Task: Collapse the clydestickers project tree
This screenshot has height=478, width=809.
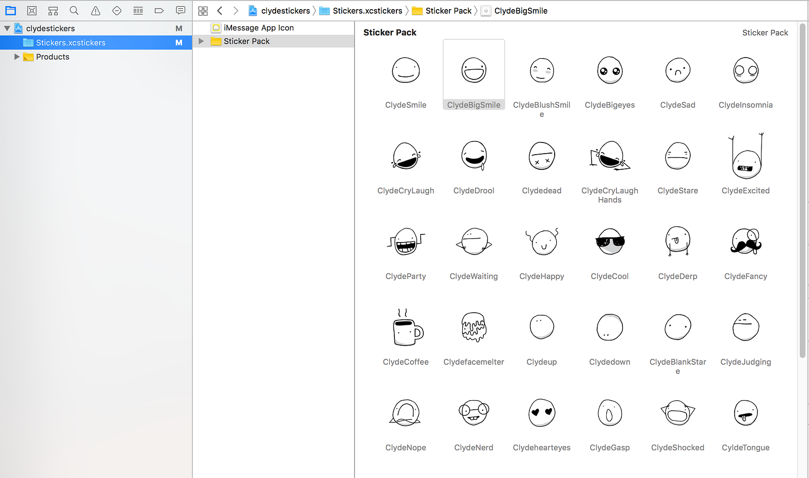Action: click(x=7, y=28)
